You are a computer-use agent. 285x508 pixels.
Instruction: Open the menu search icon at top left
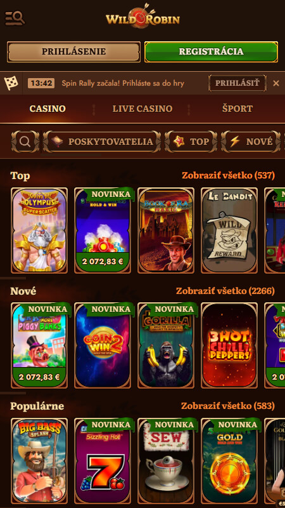pyautogui.click(x=15, y=18)
